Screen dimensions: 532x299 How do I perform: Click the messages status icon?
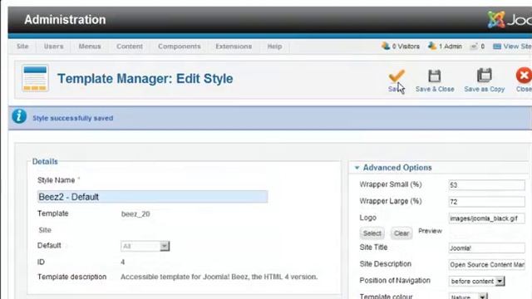(474, 47)
